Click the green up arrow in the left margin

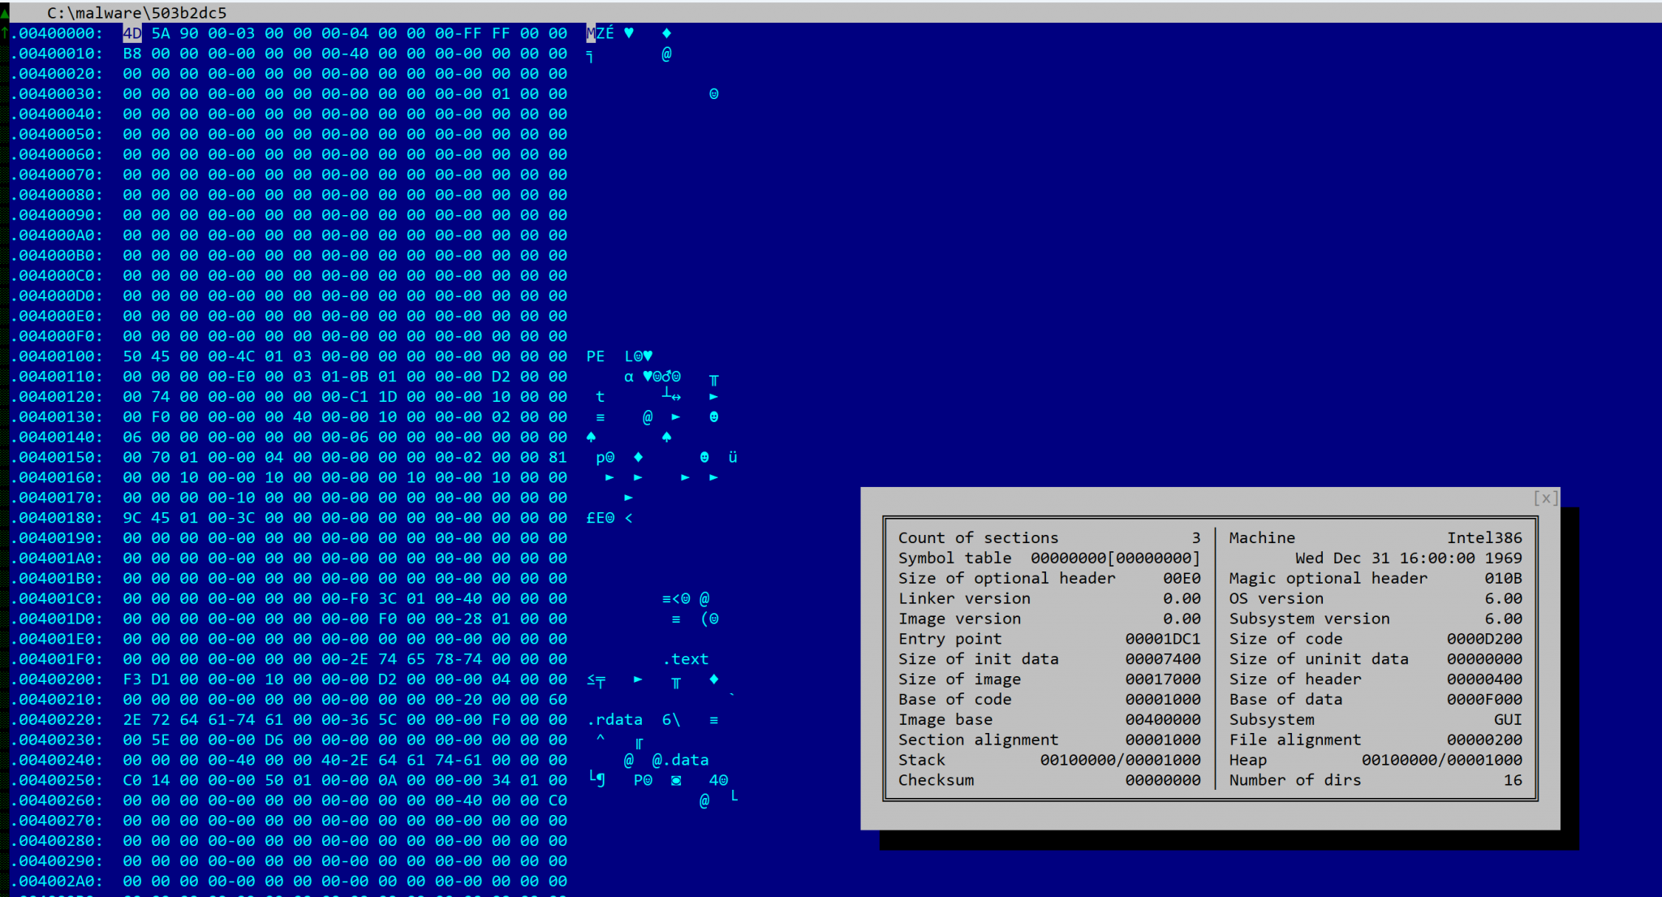(5, 33)
